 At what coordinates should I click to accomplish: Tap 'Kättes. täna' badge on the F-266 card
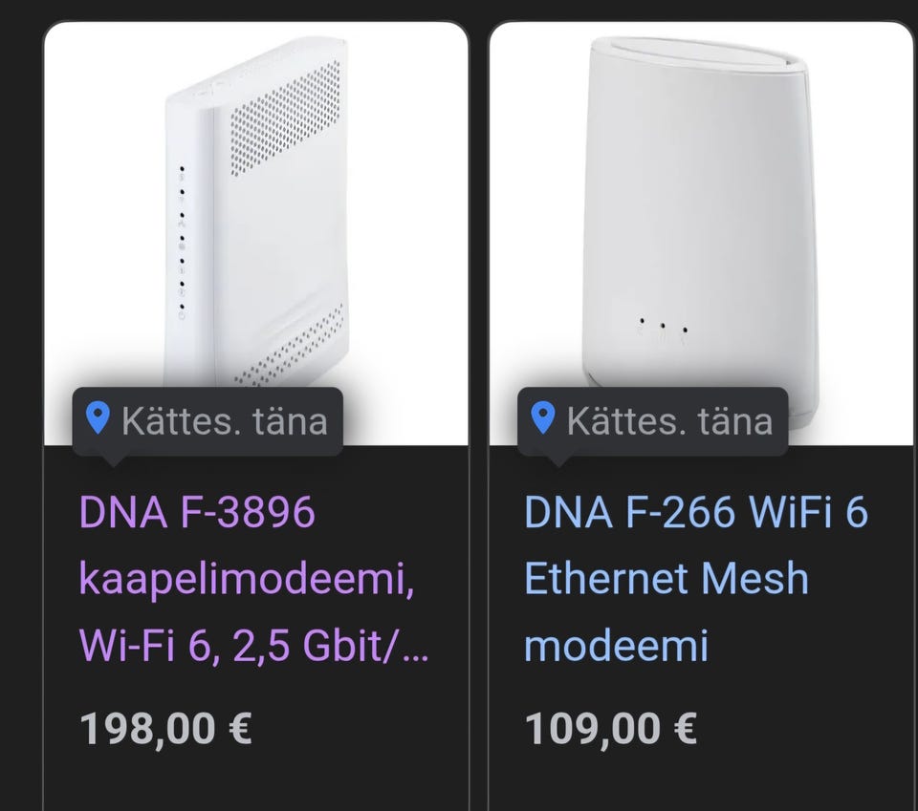coord(668,420)
